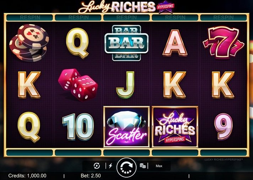The image size is (253, 180).
Task: Click the Lucky Riches Hyperspins logo title
Action: click(126, 7)
